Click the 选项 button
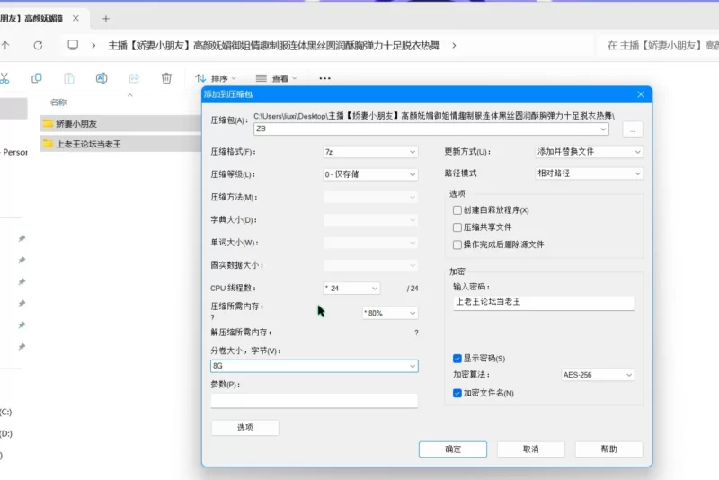Screen dimensions: 719x480 pos(244,427)
